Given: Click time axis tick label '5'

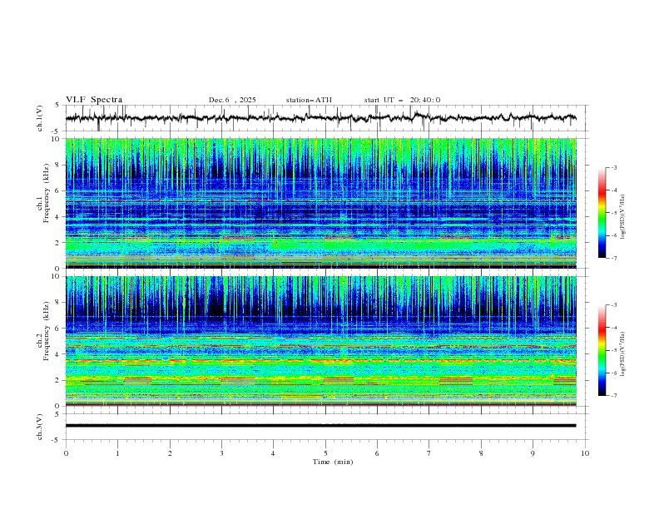Looking at the screenshot, I should [325, 453].
